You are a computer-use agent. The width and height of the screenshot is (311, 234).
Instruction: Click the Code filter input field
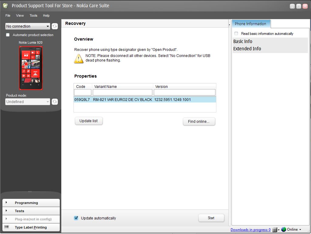[83, 92]
